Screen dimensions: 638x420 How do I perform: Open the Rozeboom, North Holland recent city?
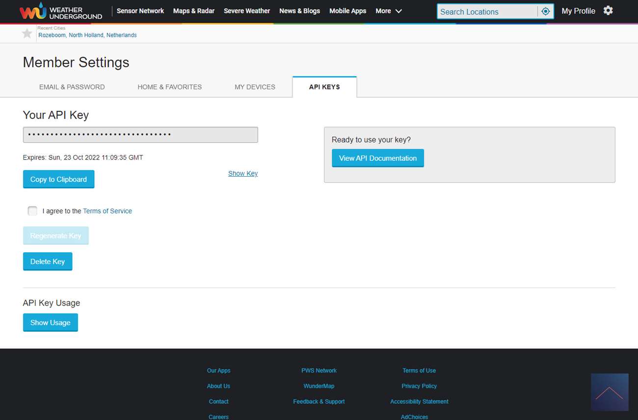pos(87,35)
